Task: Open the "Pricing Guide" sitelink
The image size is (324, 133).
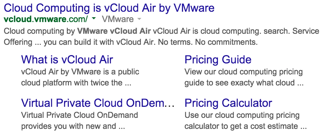Action: [218, 60]
